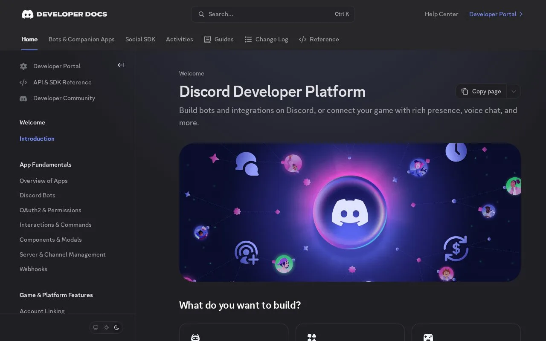This screenshot has height=341, width=546.
Task: Select Introduction in the sidebar
Action: [37, 139]
